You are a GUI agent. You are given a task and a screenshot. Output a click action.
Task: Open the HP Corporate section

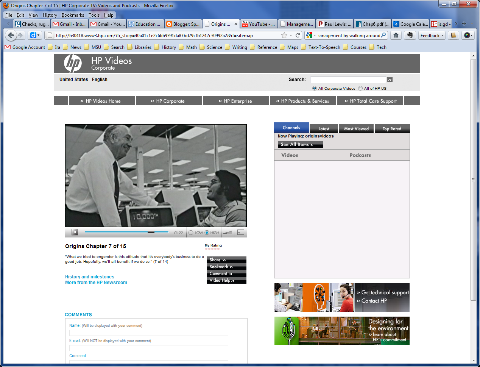point(169,101)
